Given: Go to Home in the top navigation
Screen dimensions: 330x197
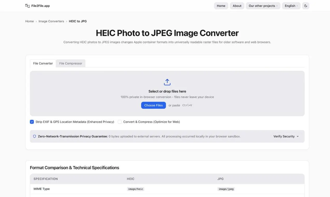Looking at the screenshot, I should click(x=221, y=6).
